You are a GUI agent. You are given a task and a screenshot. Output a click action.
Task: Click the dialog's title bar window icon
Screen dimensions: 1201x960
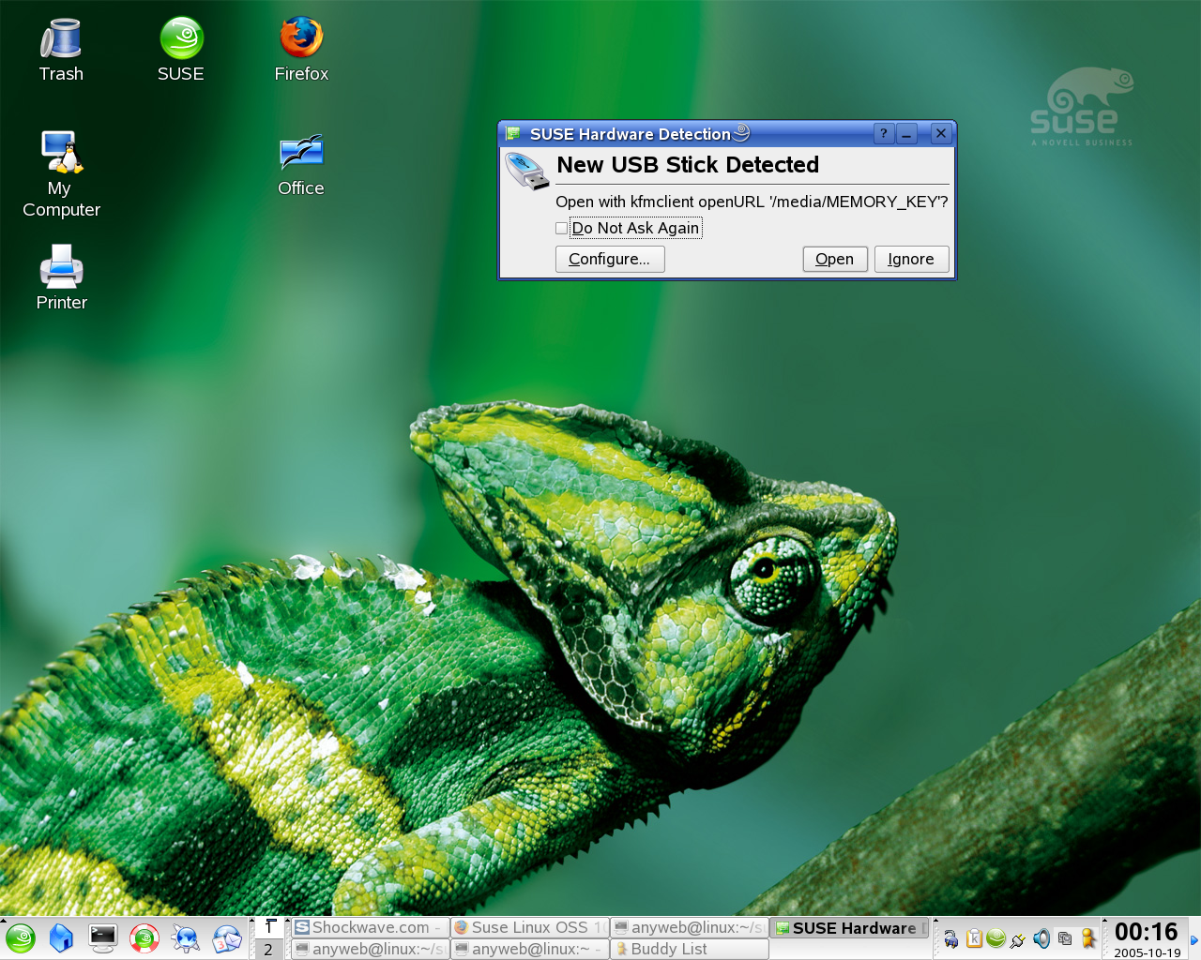[513, 134]
